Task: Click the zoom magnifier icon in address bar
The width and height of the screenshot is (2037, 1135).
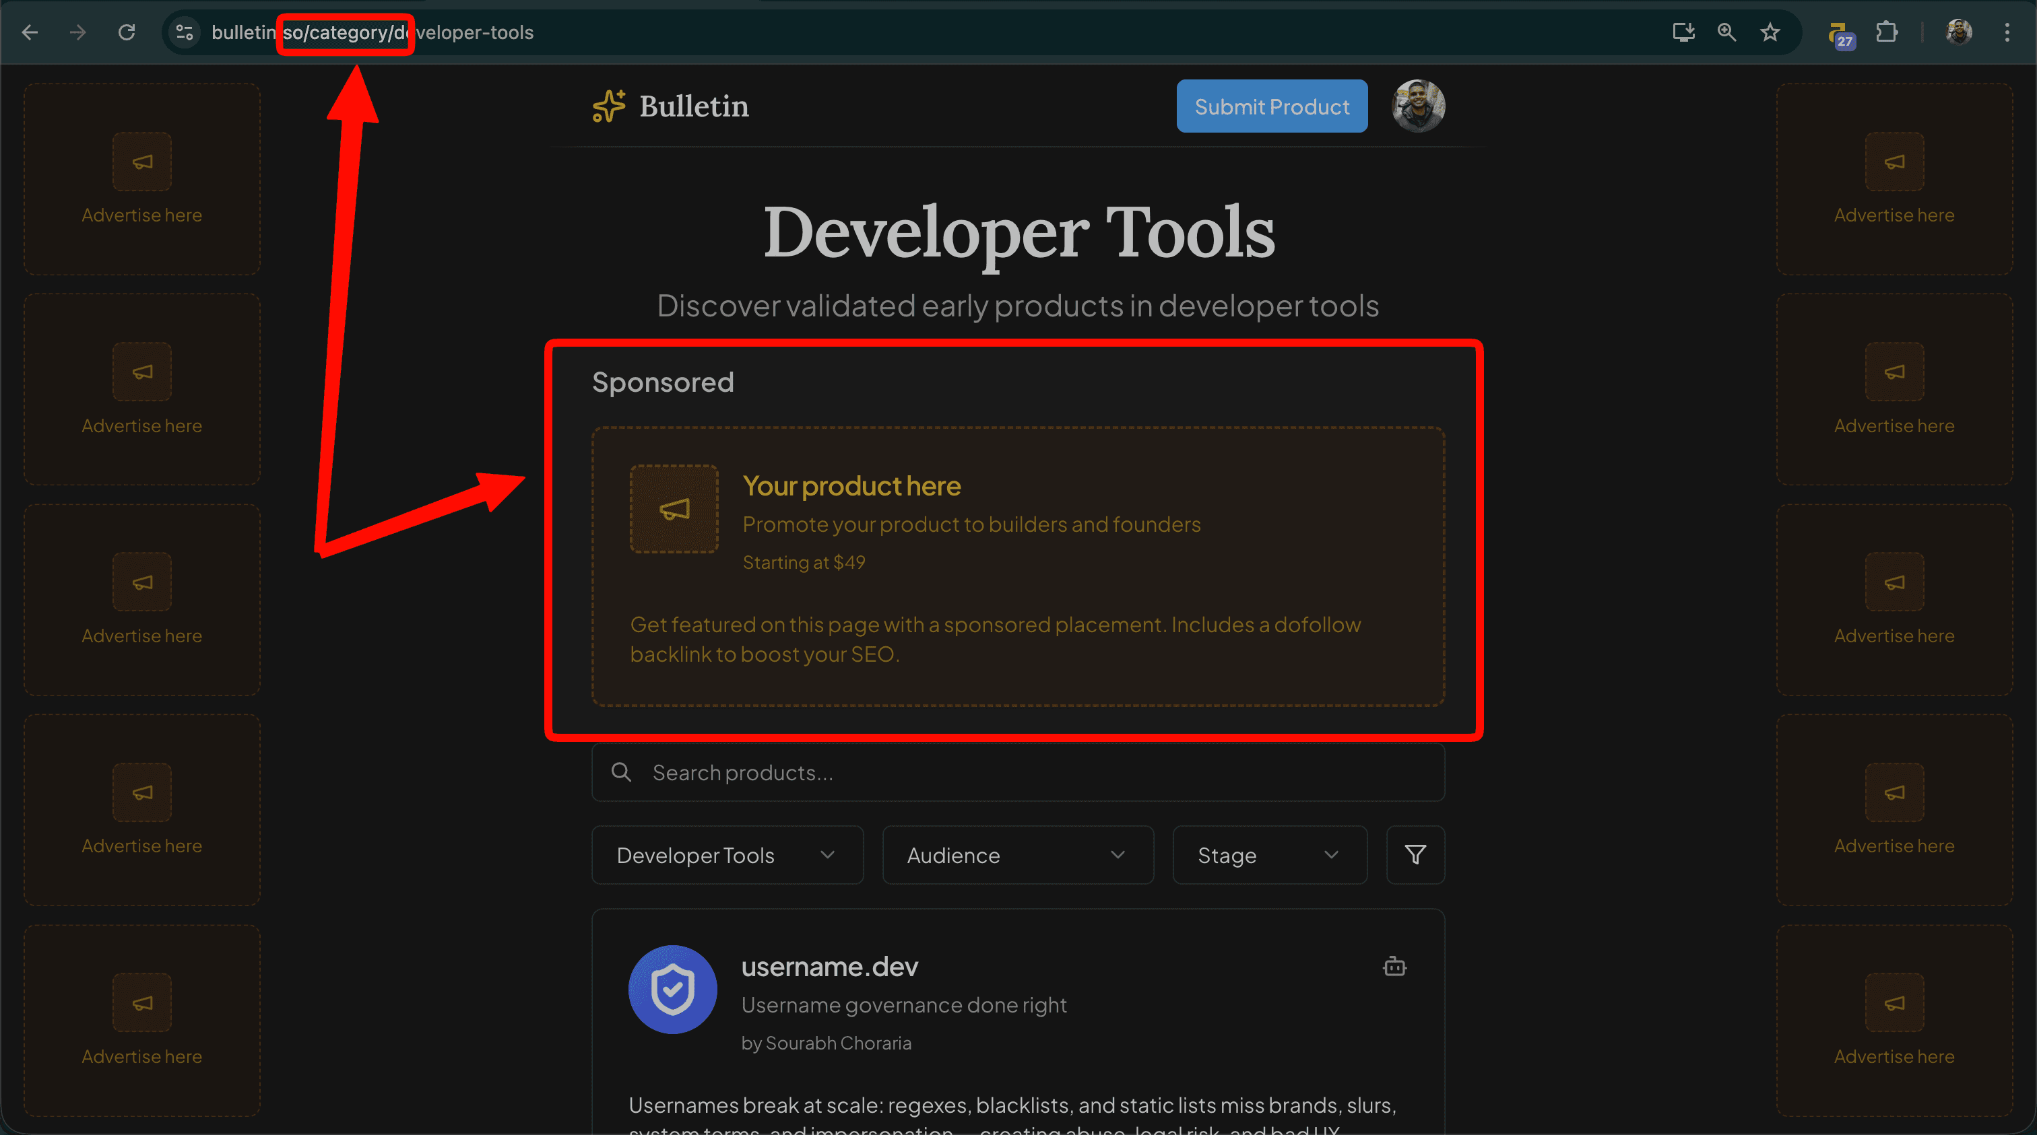Action: (1726, 32)
